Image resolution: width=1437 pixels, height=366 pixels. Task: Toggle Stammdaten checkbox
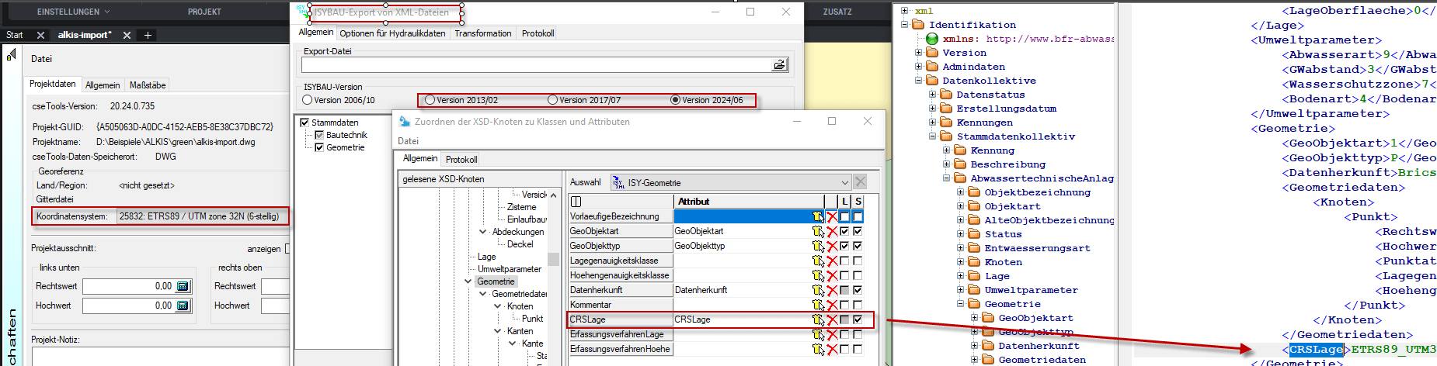coord(304,123)
